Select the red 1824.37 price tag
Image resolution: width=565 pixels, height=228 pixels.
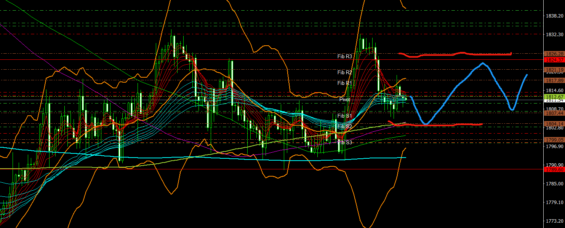click(554, 59)
